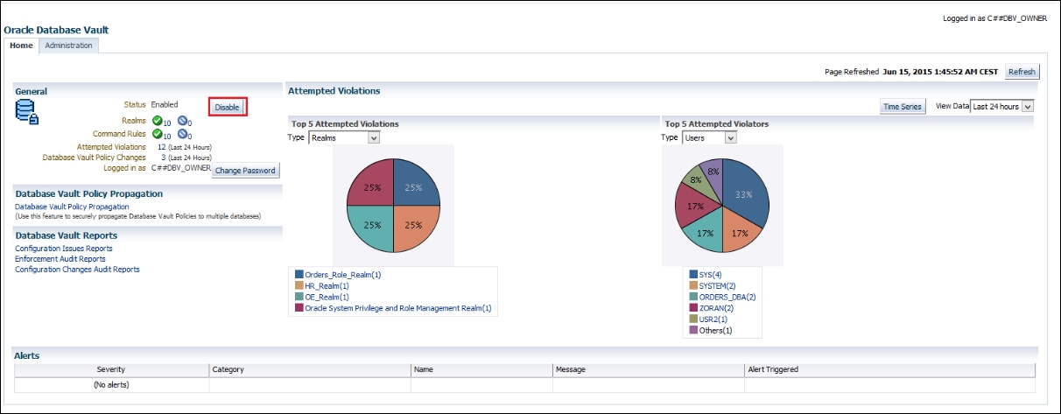Open the Time Series view
The height and width of the screenshot is (414, 1061).
point(903,106)
